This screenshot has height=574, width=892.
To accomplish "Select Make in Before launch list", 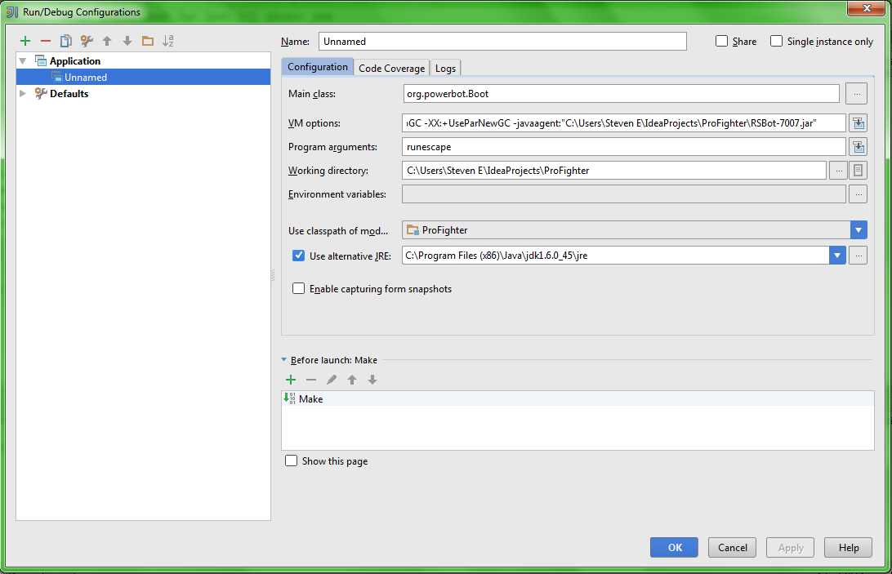I will 578,398.
